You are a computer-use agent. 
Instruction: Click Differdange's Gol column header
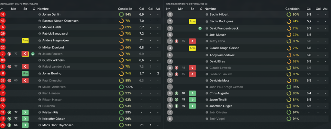(318, 9)
